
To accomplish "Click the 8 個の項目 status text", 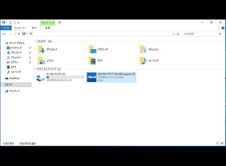I will [9, 143].
